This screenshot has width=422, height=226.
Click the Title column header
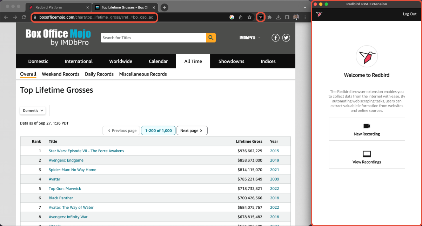(53, 141)
